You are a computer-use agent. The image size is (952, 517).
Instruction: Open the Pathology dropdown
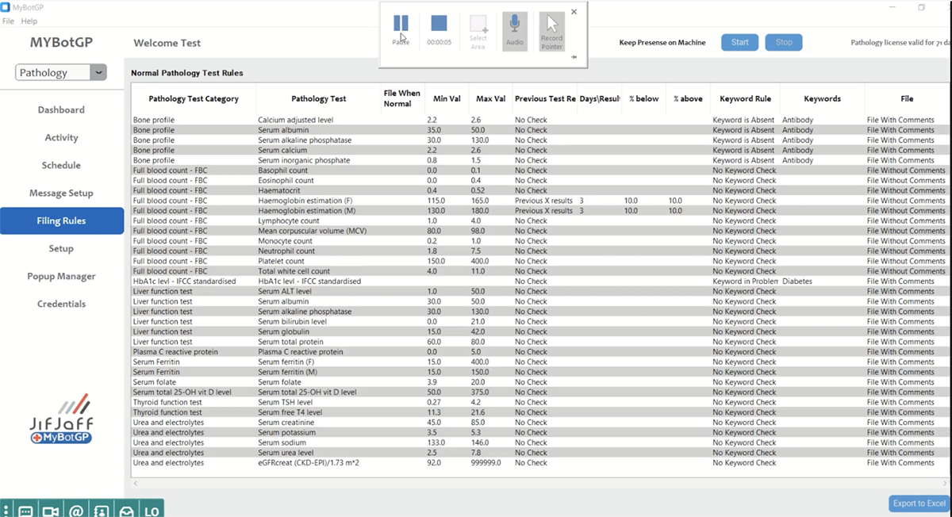coord(61,71)
